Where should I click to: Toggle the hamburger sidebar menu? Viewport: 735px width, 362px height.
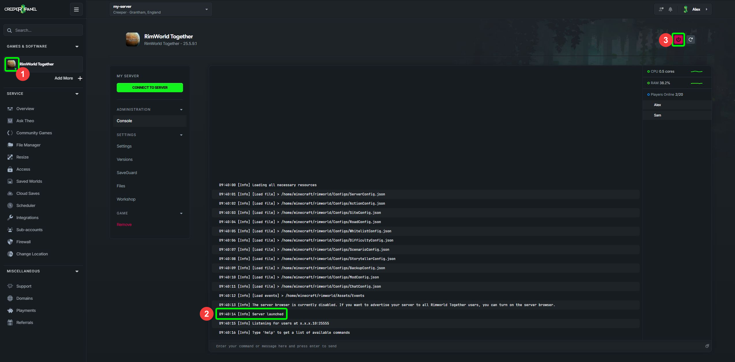tap(76, 9)
